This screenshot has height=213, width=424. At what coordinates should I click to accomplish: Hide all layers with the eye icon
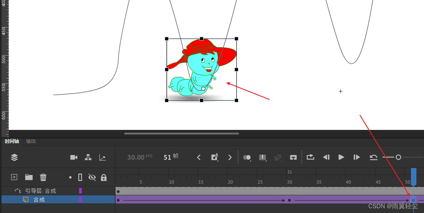92,177
